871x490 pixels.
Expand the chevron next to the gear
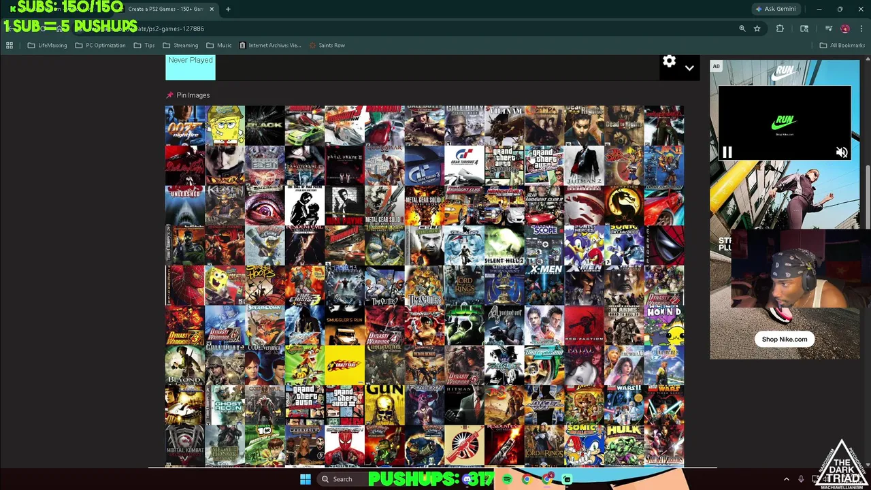tap(689, 68)
